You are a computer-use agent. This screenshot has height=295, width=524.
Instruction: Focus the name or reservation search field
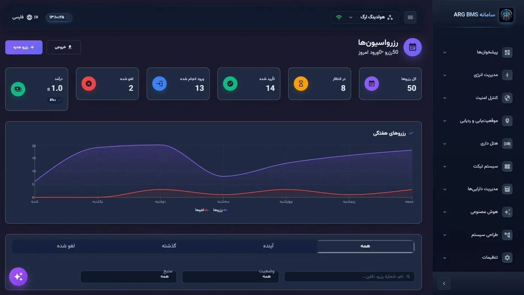coord(350,277)
